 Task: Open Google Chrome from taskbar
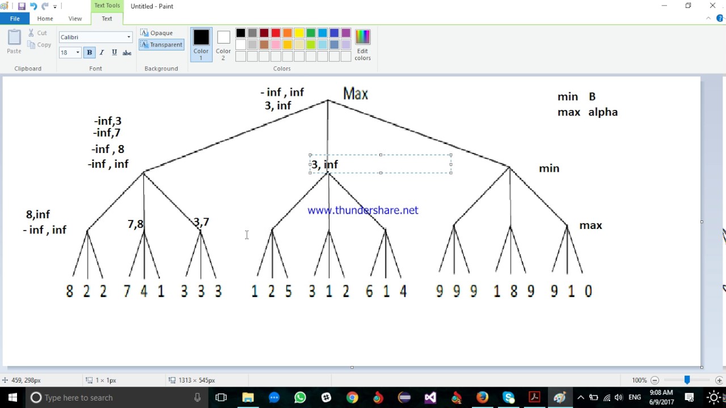click(352, 397)
